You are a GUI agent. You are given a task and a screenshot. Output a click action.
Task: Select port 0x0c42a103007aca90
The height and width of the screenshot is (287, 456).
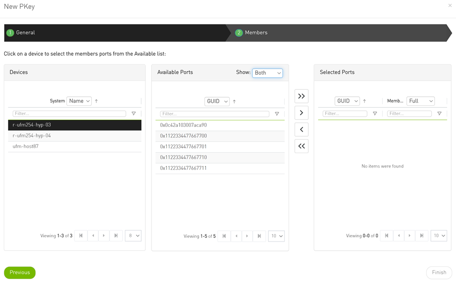(183, 125)
